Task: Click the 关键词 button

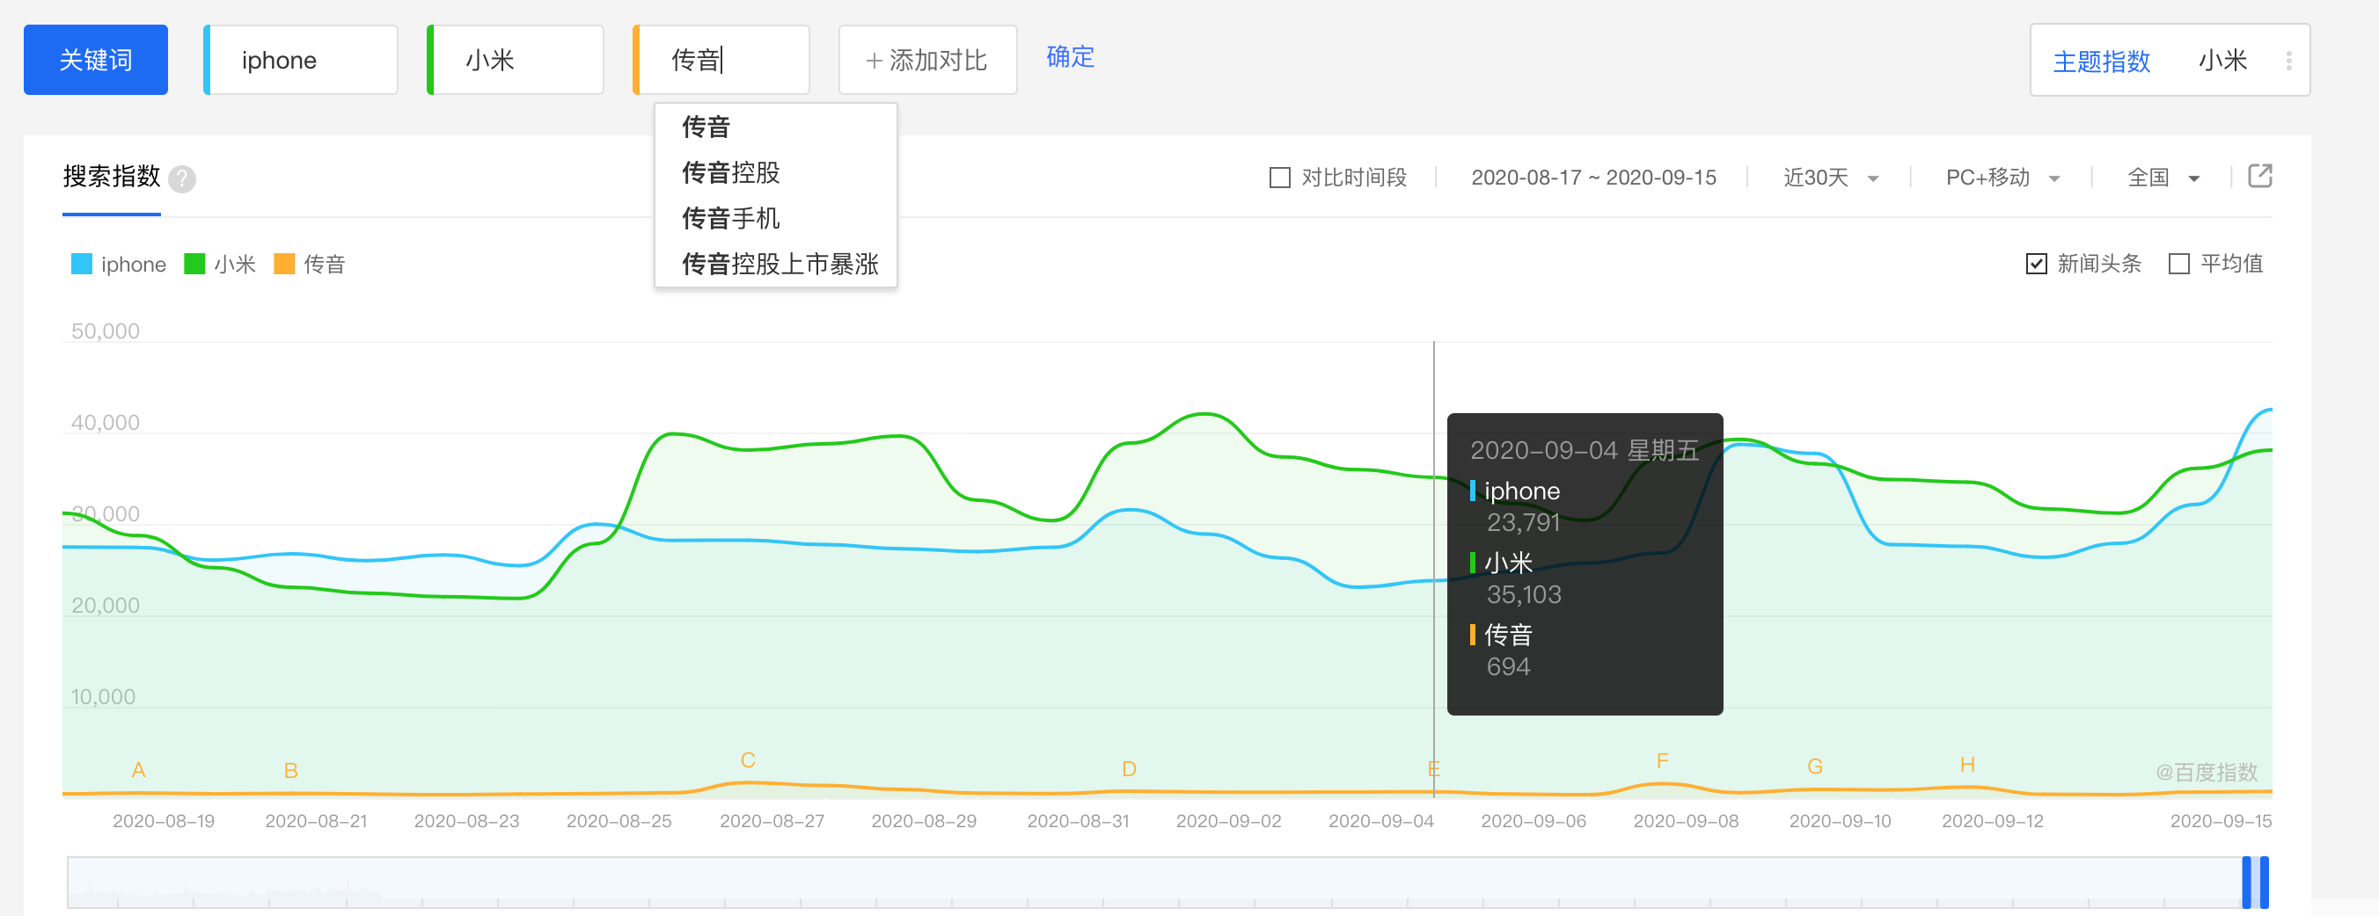Action: click(95, 59)
